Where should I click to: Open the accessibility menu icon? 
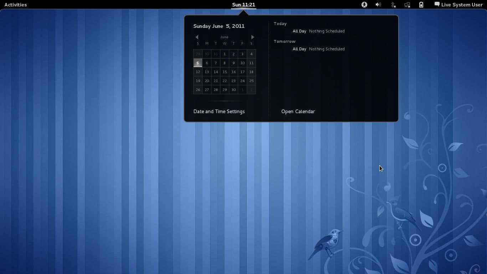(364, 5)
